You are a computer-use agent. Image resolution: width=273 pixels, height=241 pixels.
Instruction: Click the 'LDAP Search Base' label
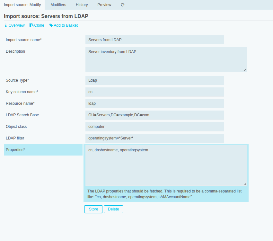point(22,115)
